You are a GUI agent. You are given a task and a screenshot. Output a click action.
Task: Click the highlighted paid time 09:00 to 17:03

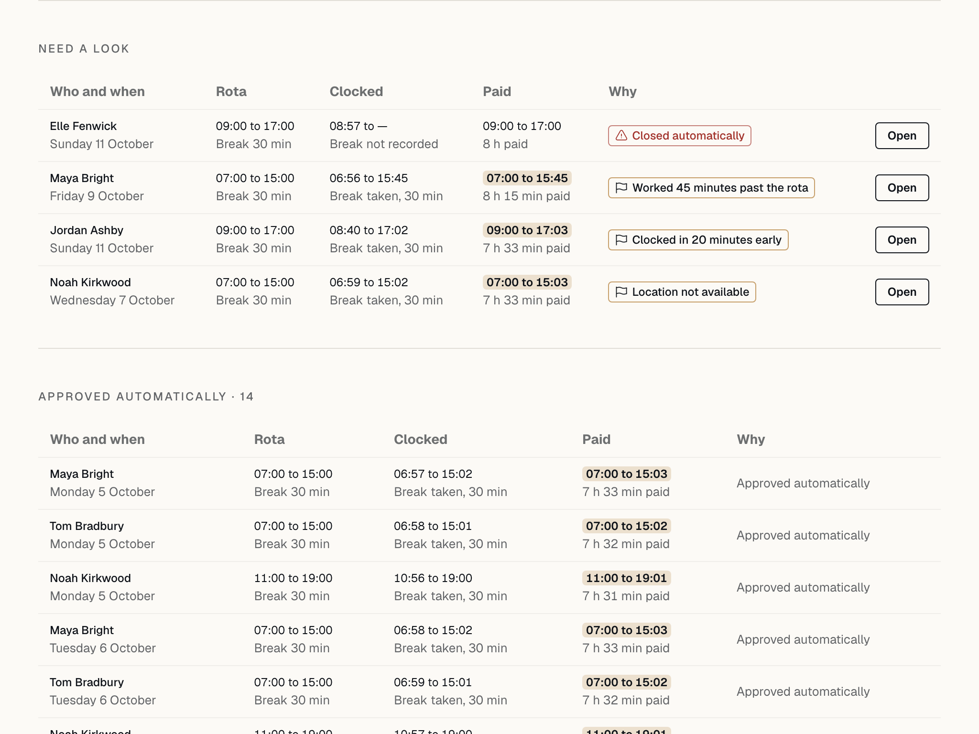[527, 230]
